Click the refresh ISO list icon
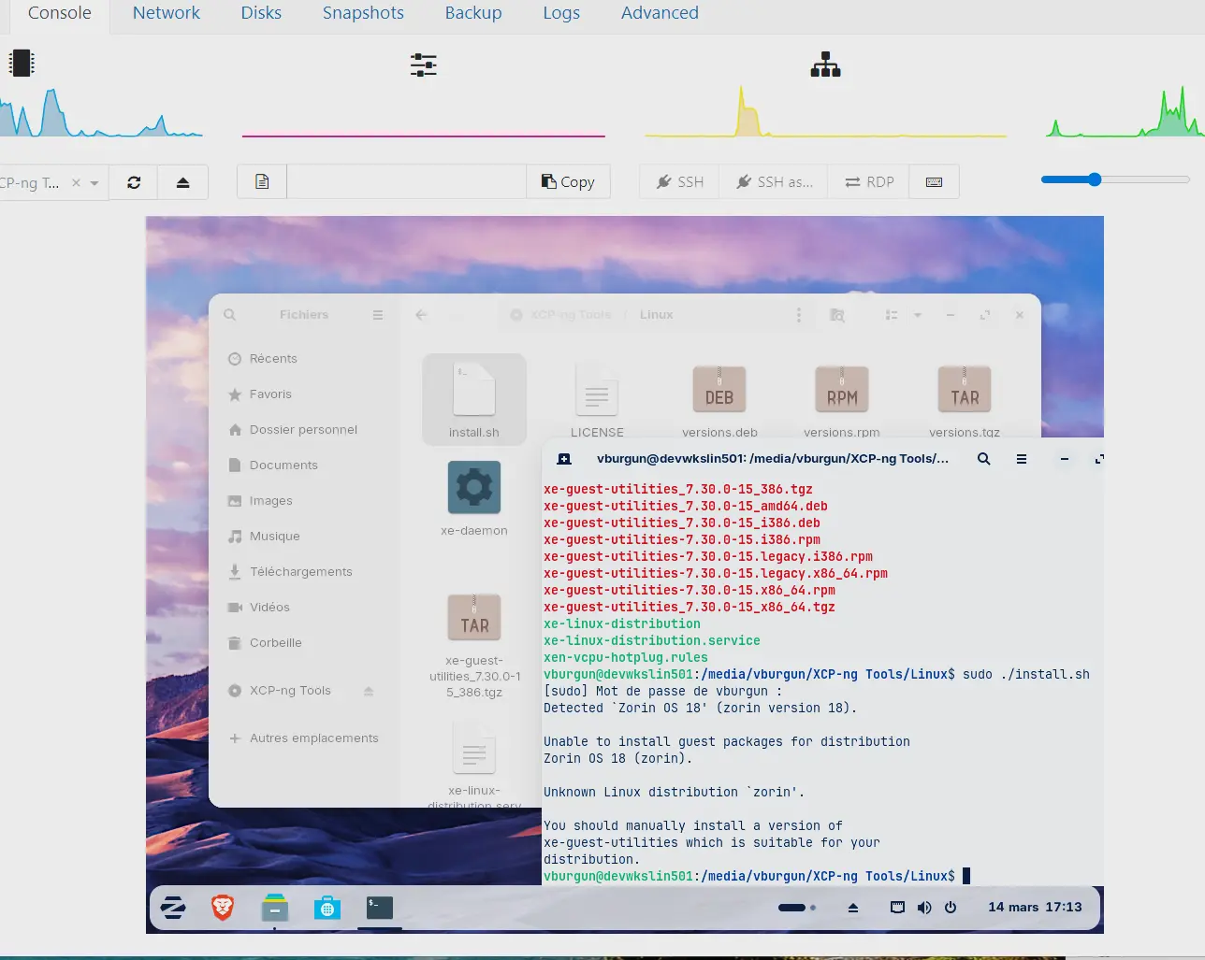 pos(134,182)
